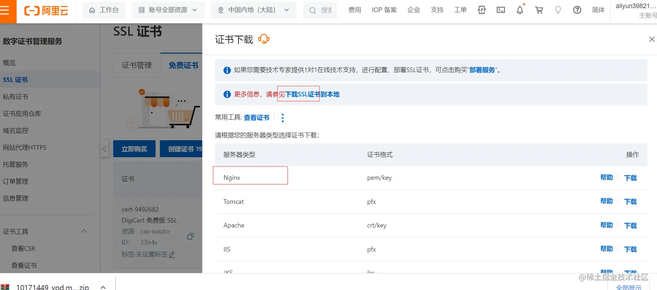Click the 立即购买 button
657x290 pixels.
(134, 149)
